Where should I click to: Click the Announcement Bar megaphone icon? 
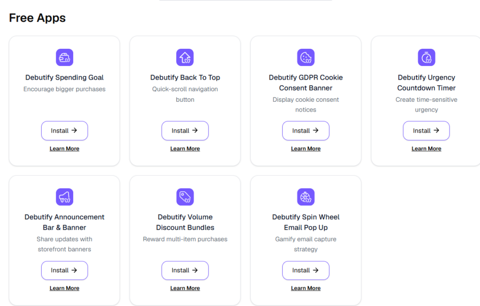pyautogui.click(x=64, y=197)
